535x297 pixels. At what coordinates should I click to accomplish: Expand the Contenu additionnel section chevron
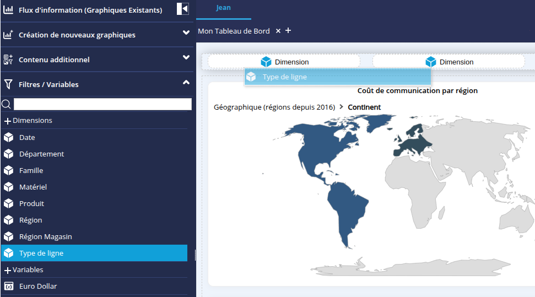click(186, 57)
